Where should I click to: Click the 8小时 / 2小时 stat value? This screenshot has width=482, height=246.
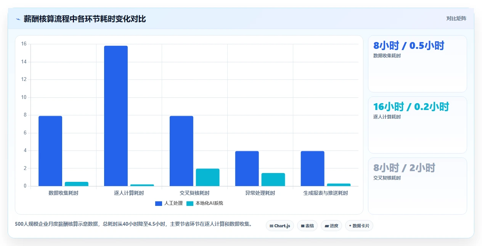[x=404, y=168]
